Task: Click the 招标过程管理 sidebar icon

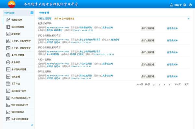Action: [8, 27]
